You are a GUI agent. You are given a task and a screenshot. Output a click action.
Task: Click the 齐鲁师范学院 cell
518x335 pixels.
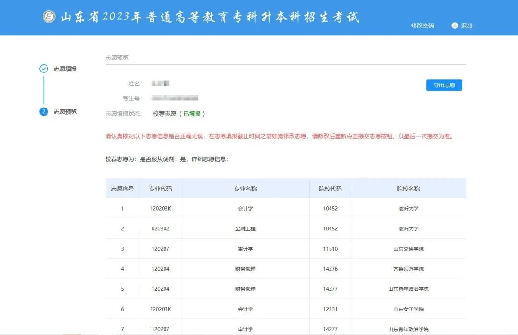click(x=408, y=269)
